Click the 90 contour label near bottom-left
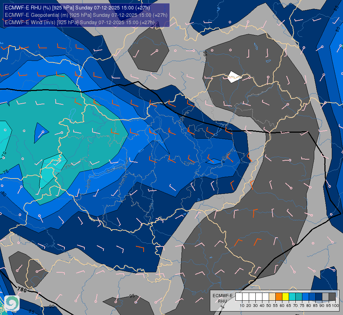 point(52,307)
